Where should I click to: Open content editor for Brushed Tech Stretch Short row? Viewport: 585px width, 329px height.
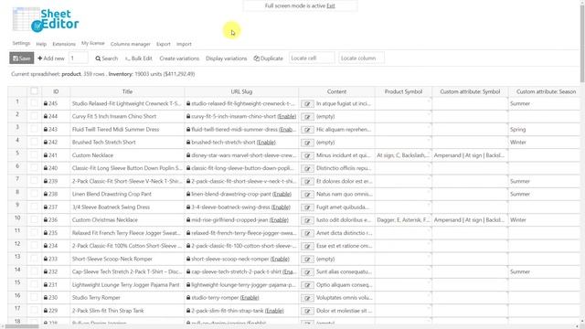pos(307,143)
